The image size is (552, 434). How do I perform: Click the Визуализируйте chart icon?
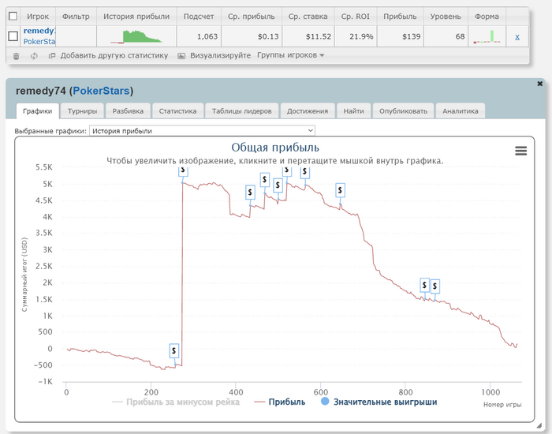click(x=181, y=56)
